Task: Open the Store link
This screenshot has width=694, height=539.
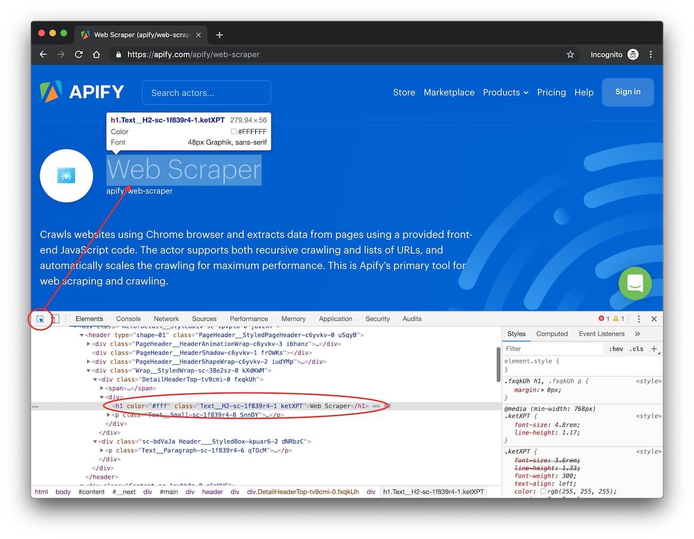Action: coord(404,92)
